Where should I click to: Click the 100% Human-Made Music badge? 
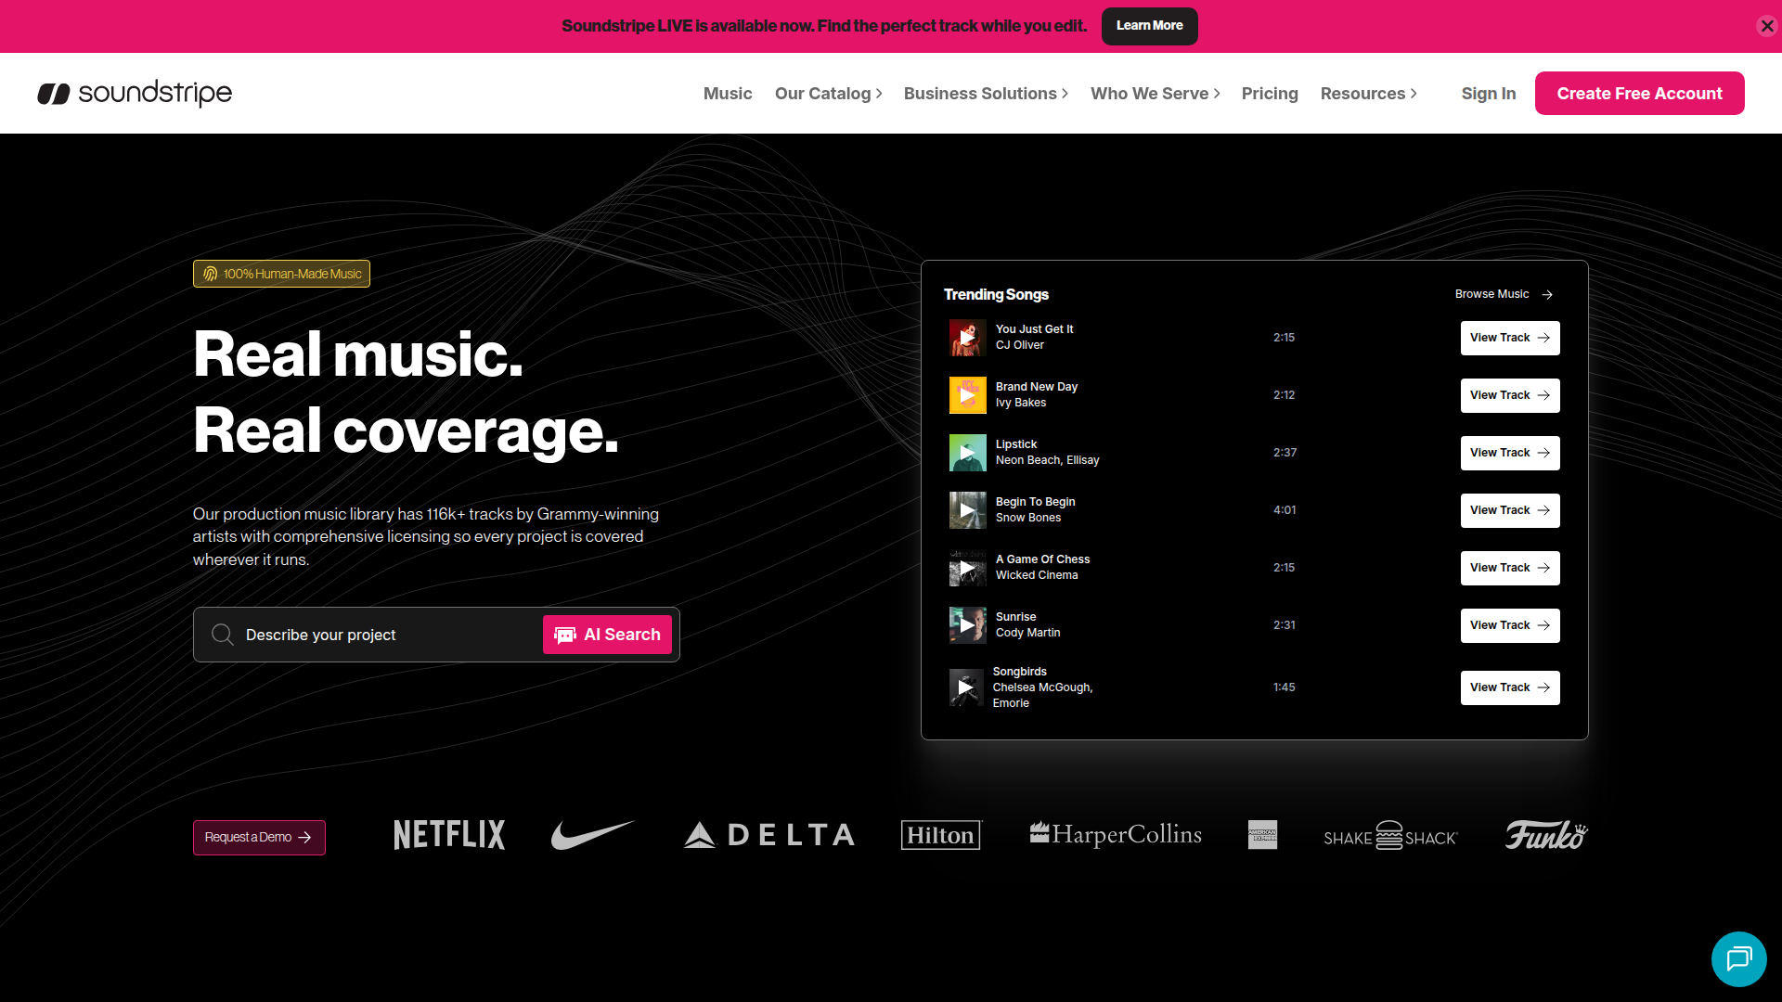click(x=281, y=274)
